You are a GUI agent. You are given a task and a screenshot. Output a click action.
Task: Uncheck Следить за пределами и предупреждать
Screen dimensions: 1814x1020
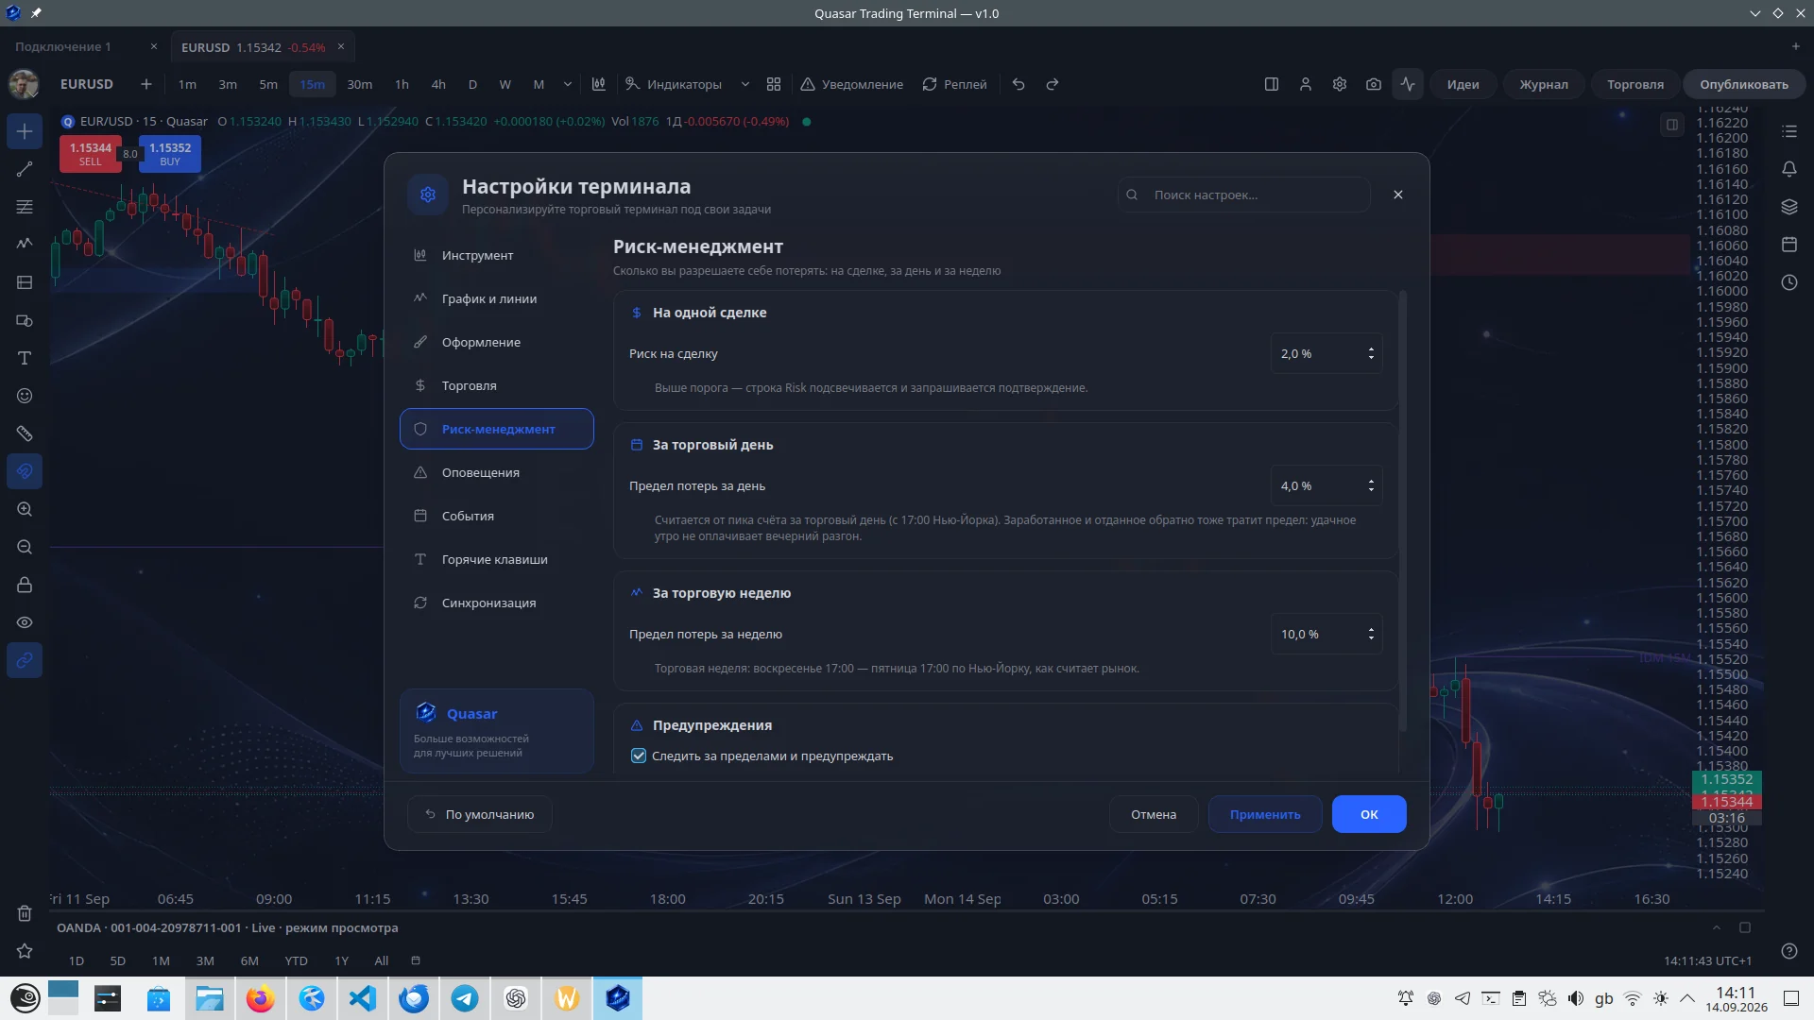pyautogui.click(x=639, y=756)
